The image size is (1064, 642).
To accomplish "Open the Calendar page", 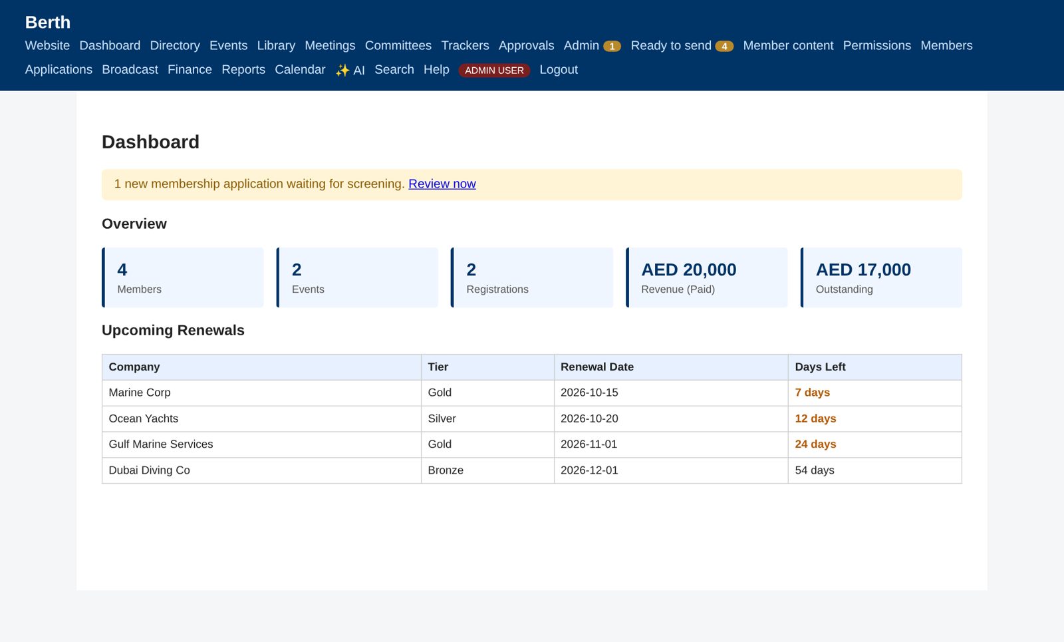I will pos(300,69).
